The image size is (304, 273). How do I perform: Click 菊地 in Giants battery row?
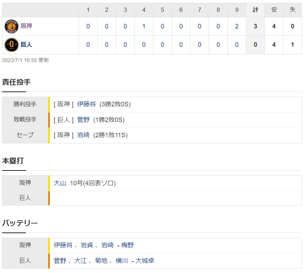click(x=101, y=261)
